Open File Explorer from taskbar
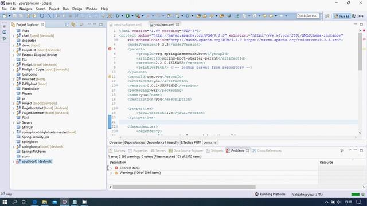Screen dimensions: 367x206 (45, 202)
